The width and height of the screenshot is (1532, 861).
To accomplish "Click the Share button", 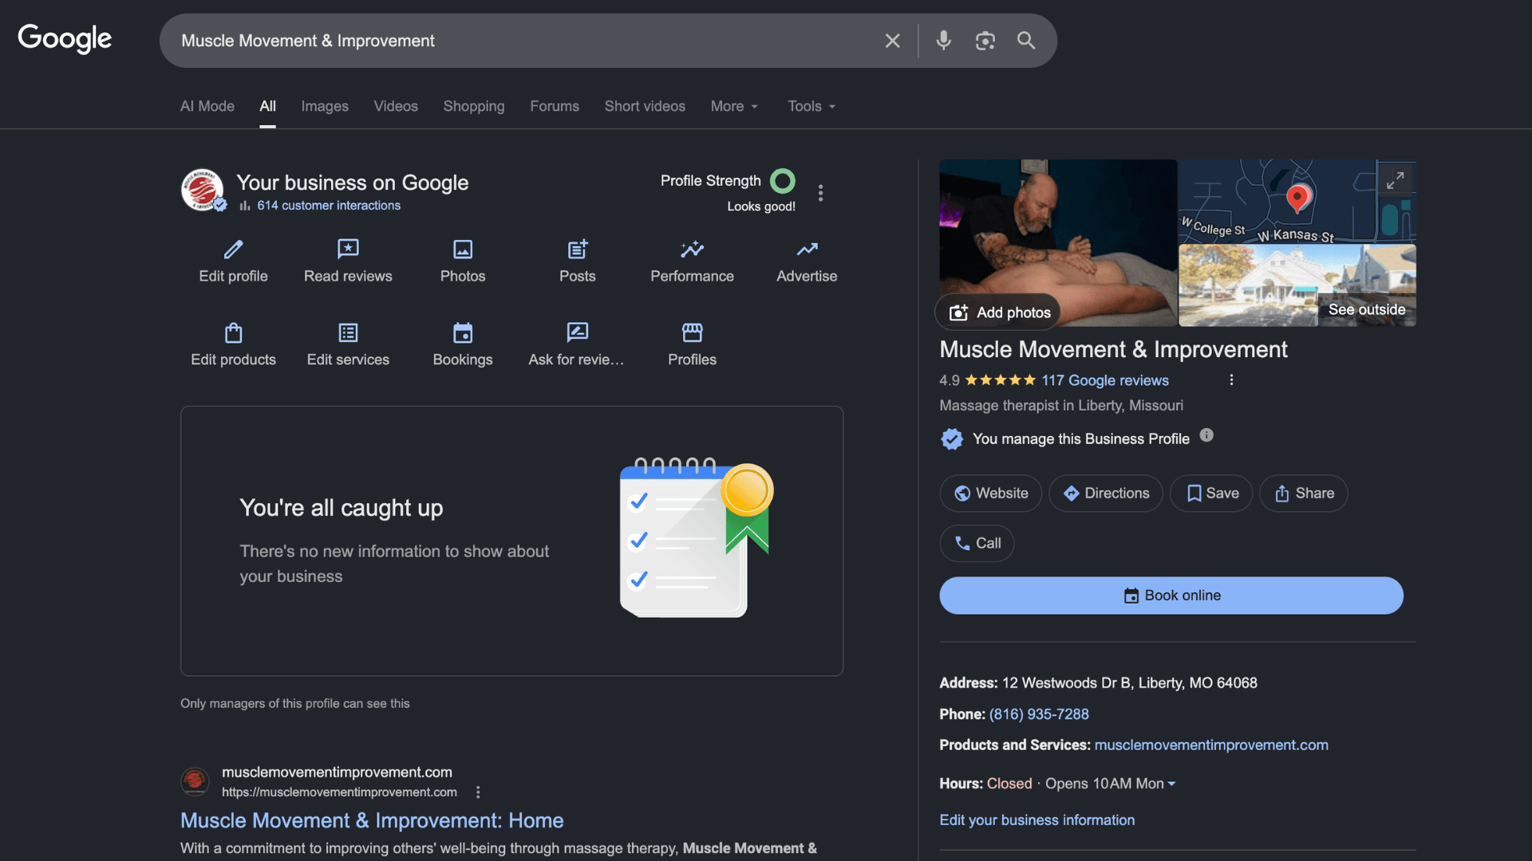I will 1303,493.
